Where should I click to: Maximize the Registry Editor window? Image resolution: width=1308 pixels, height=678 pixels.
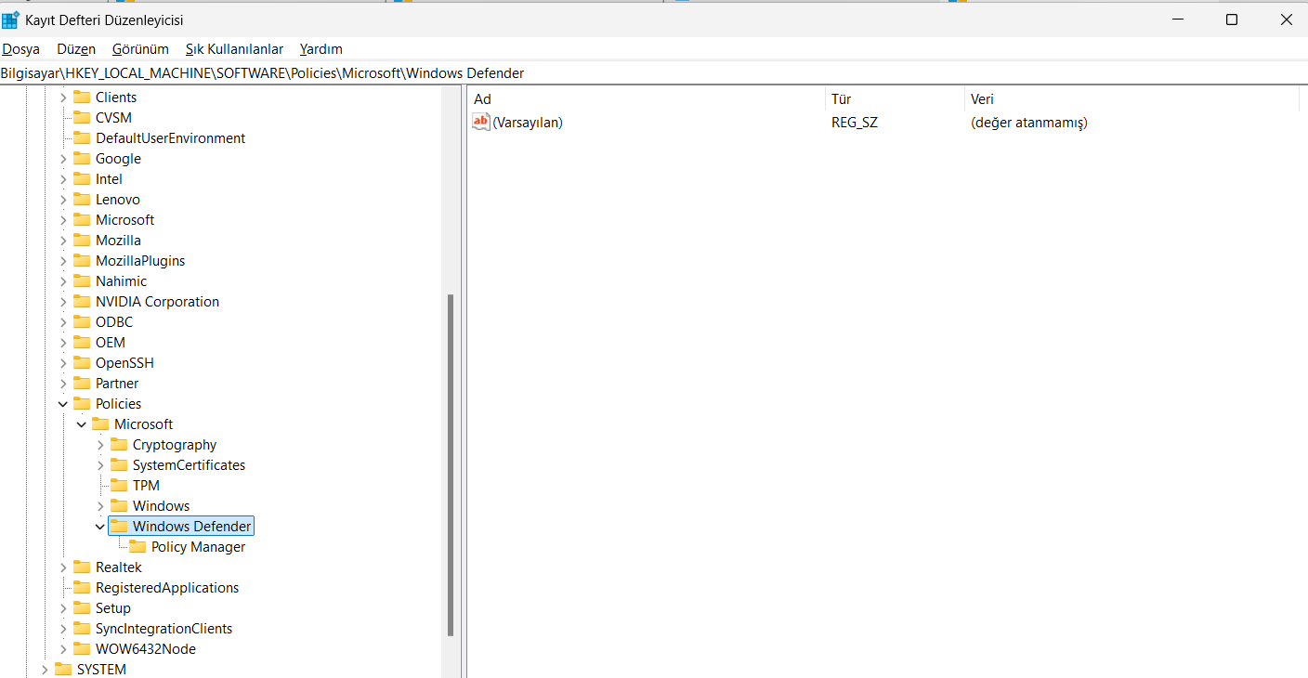[x=1232, y=20]
